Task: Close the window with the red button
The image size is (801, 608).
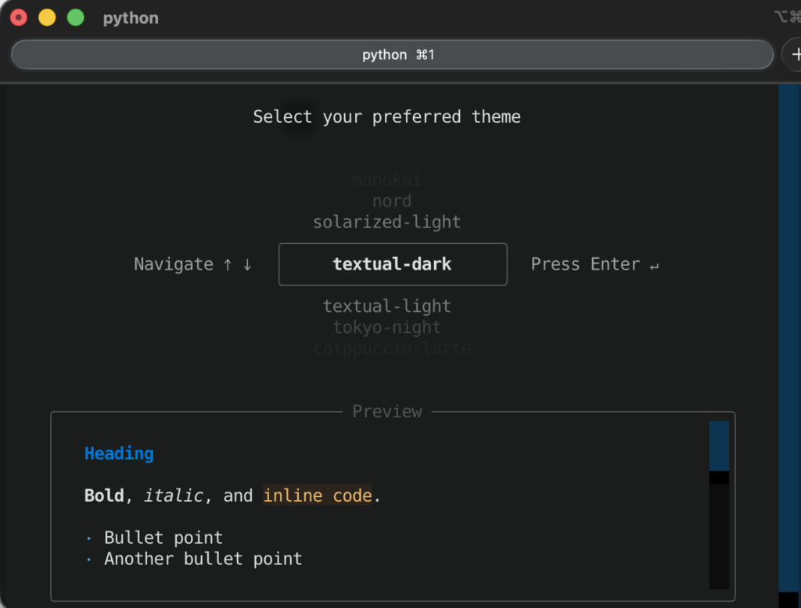Action: (19, 17)
